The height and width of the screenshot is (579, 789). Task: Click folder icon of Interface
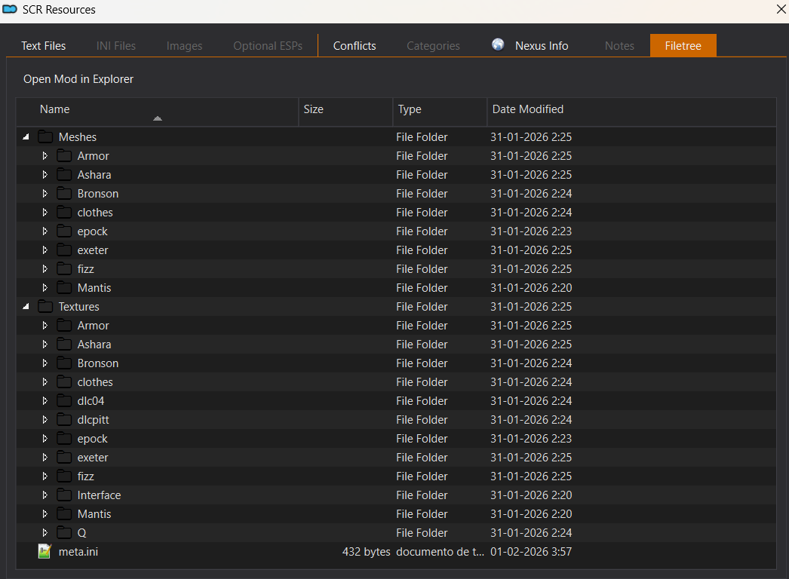click(64, 495)
